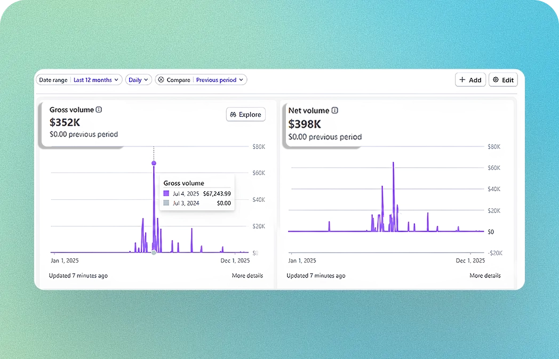Click the Gross volume info icon
Screen dimensions: 559x359
(99, 110)
